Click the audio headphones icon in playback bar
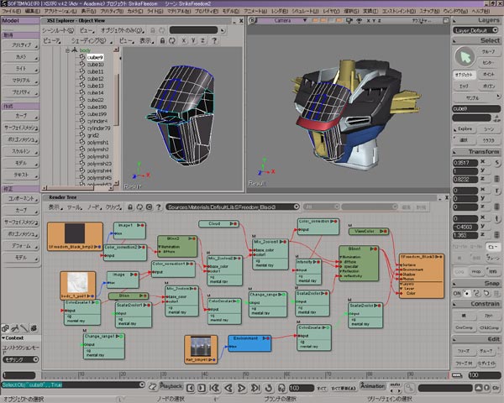 click(281, 388)
